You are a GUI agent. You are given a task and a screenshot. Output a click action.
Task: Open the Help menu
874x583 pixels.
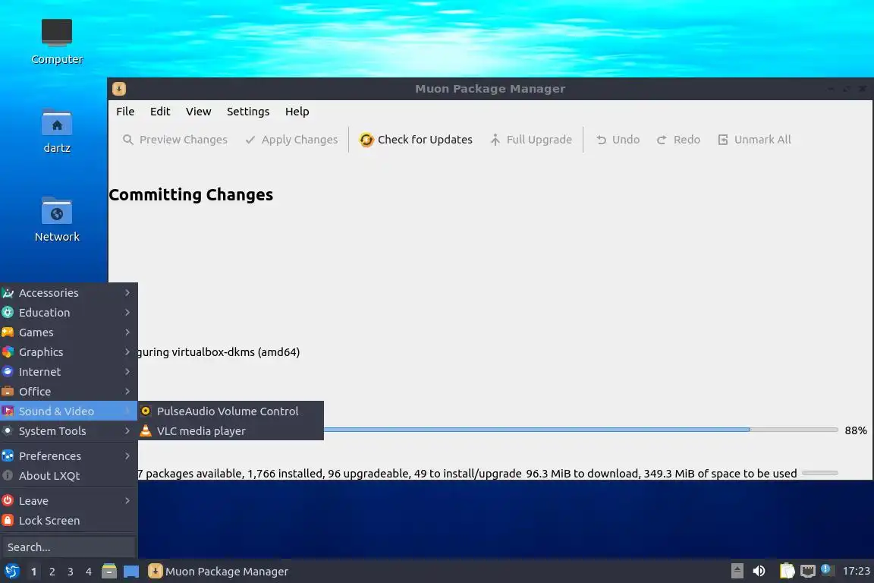[x=297, y=112]
